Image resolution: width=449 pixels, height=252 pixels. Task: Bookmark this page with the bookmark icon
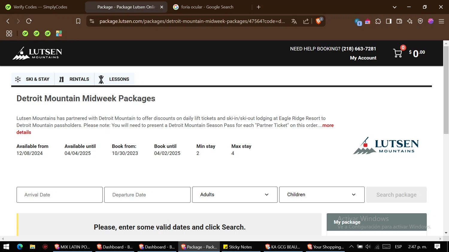[78, 21]
